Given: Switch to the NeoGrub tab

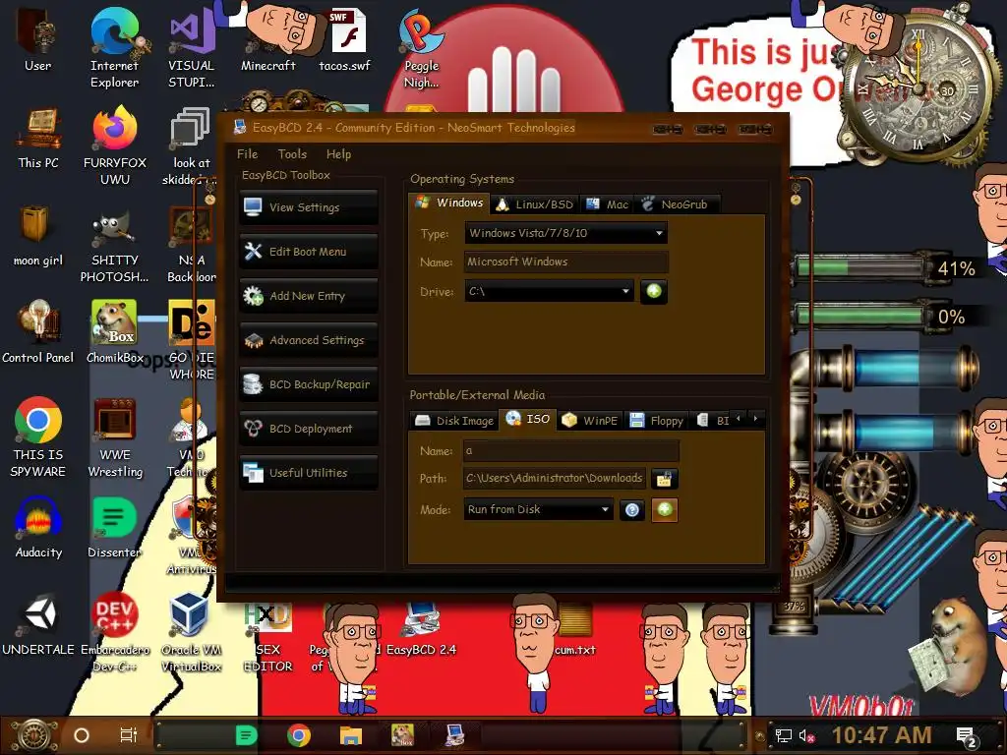Looking at the screenshot, I should coord(675,204).
